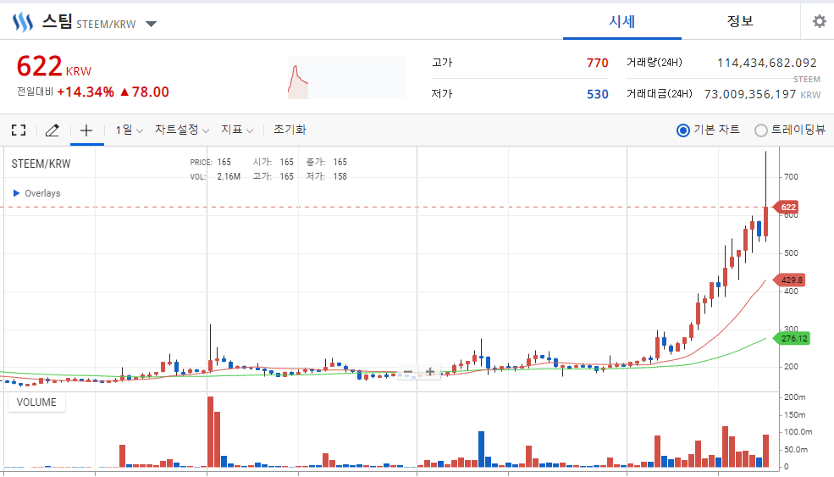This screenshot has height=477, width=834.
Task: Select the 트레이딩뷰 radio button
Action: [x=761, y=130]
